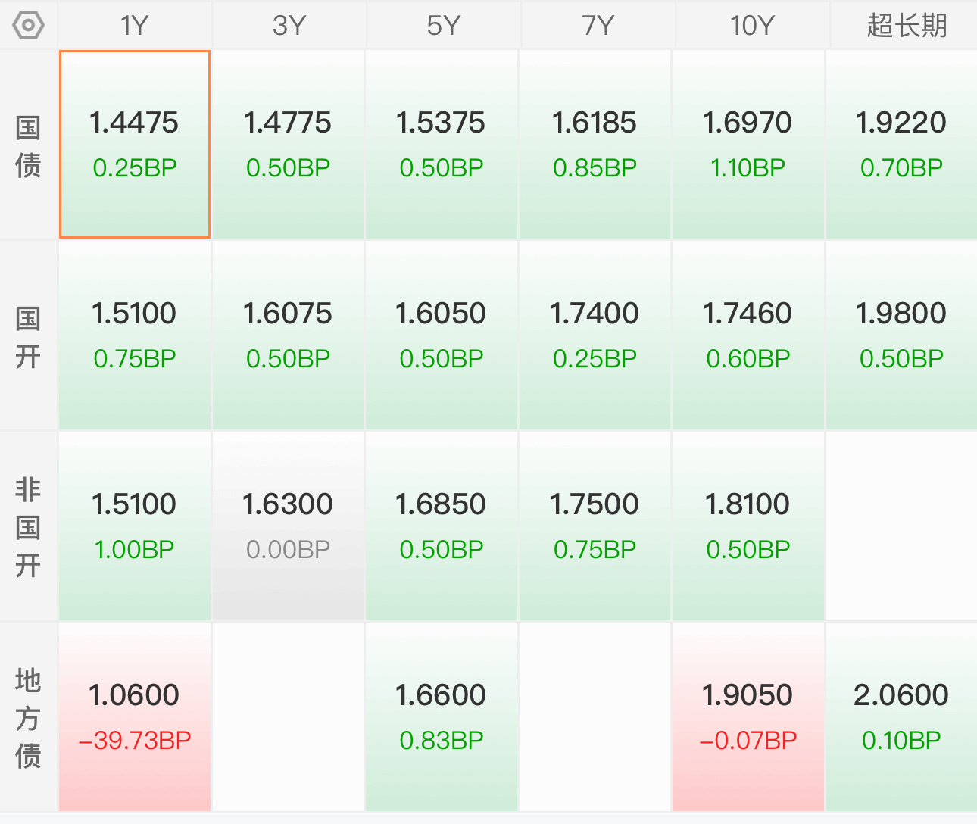Click the hexagon settings icon

[29, 25]
